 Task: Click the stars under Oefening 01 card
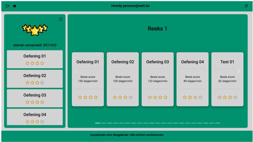tap(88, 97)
